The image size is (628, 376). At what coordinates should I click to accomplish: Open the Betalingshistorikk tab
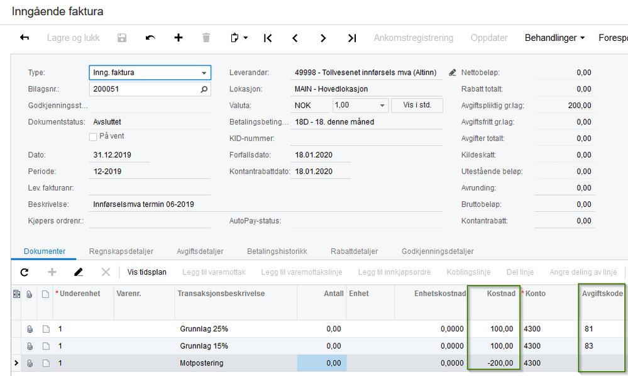[277, 252]
